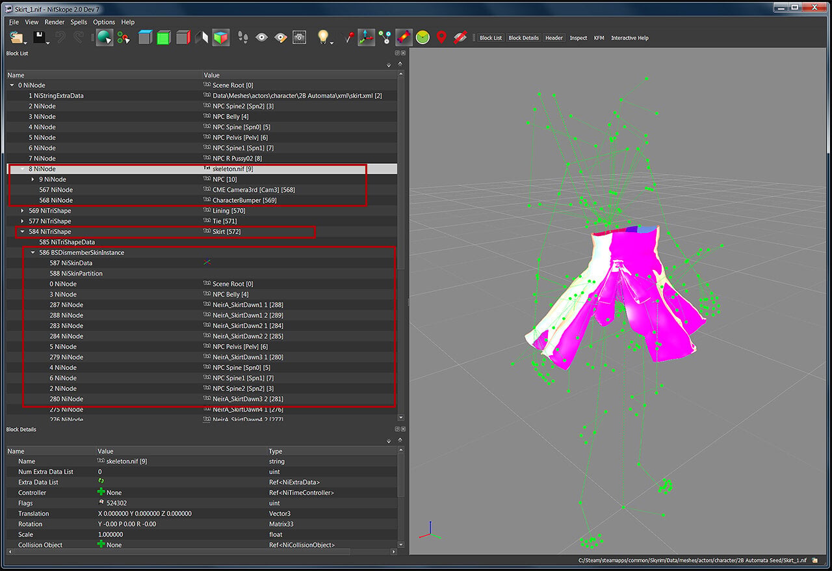Viewport: 832px width, 571px height.
Task: Open the Spells menu
Action: (79, 22)
